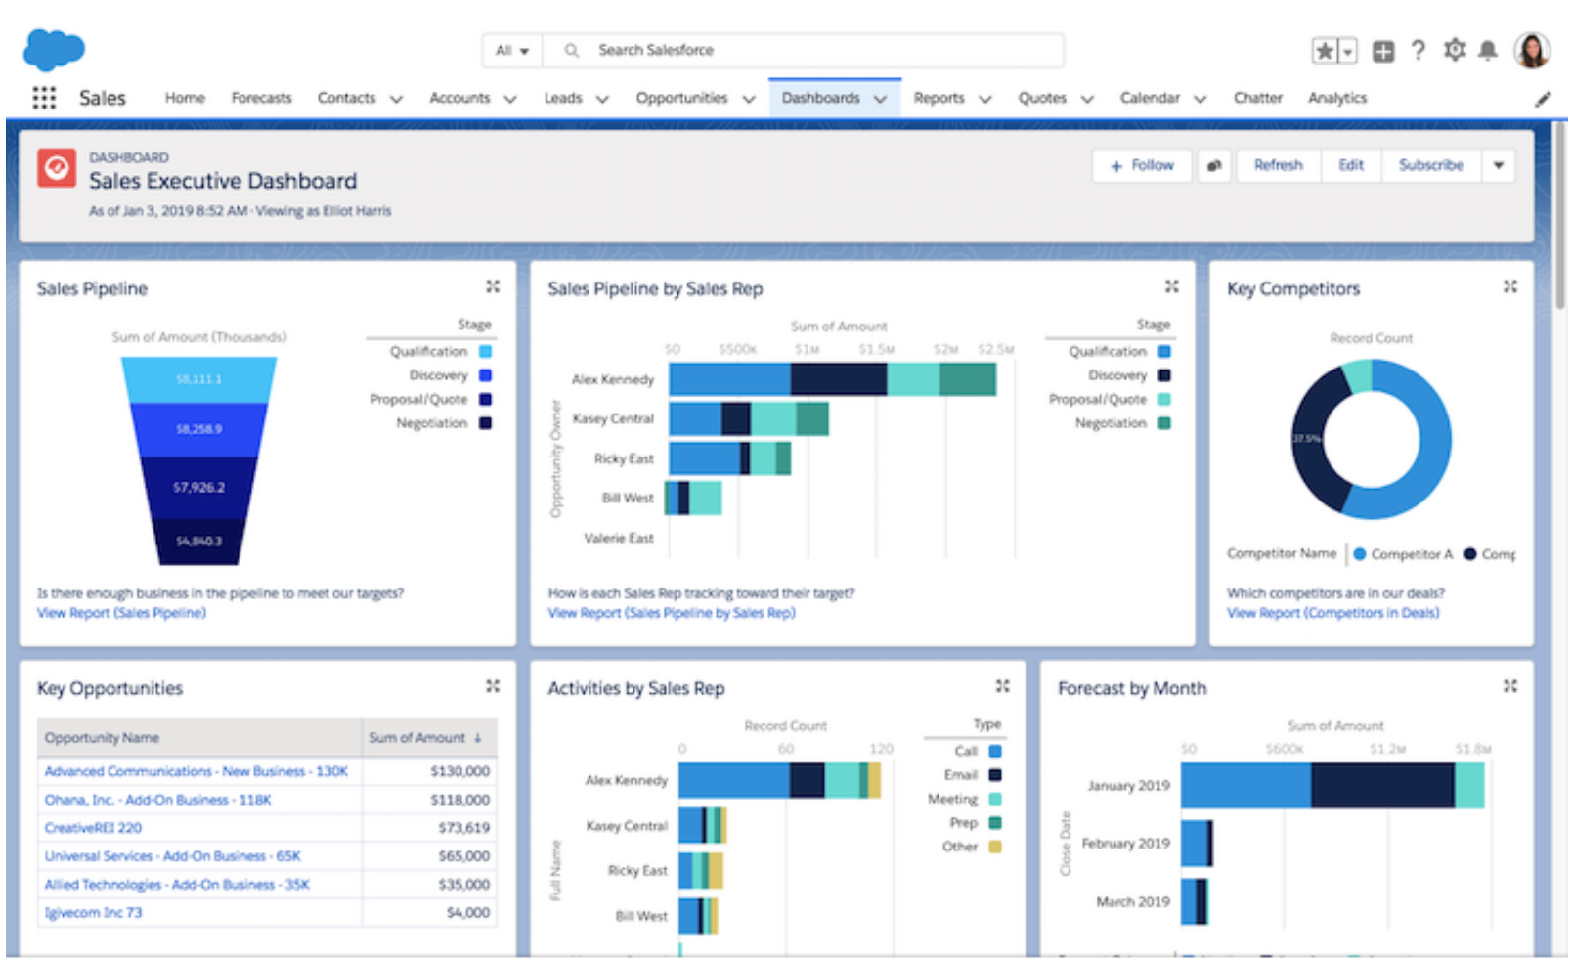1572x958 pixels.
Task: Open the user profile avatar
Action: (1532, 50)
